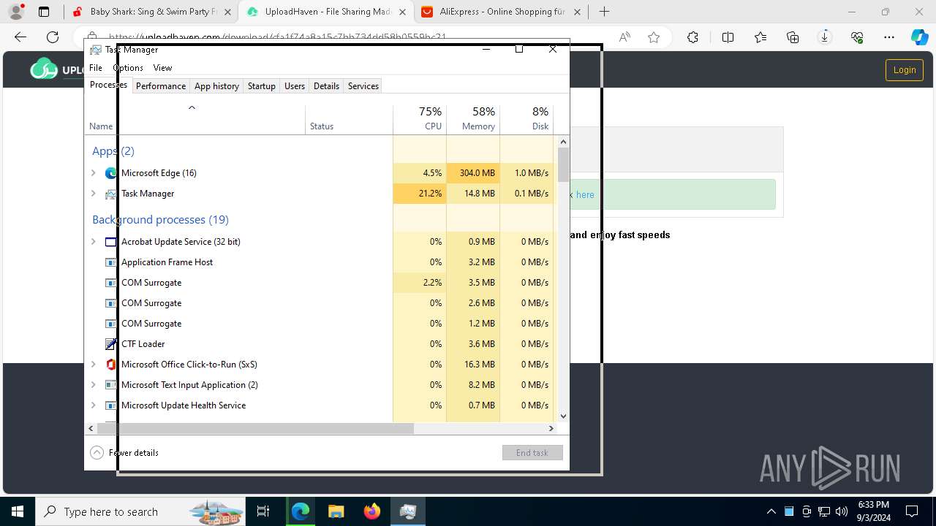
Task: Click the Microsoft Edge app icon in Task Manager
Action: pyautogui.click(x=111, y=173)
